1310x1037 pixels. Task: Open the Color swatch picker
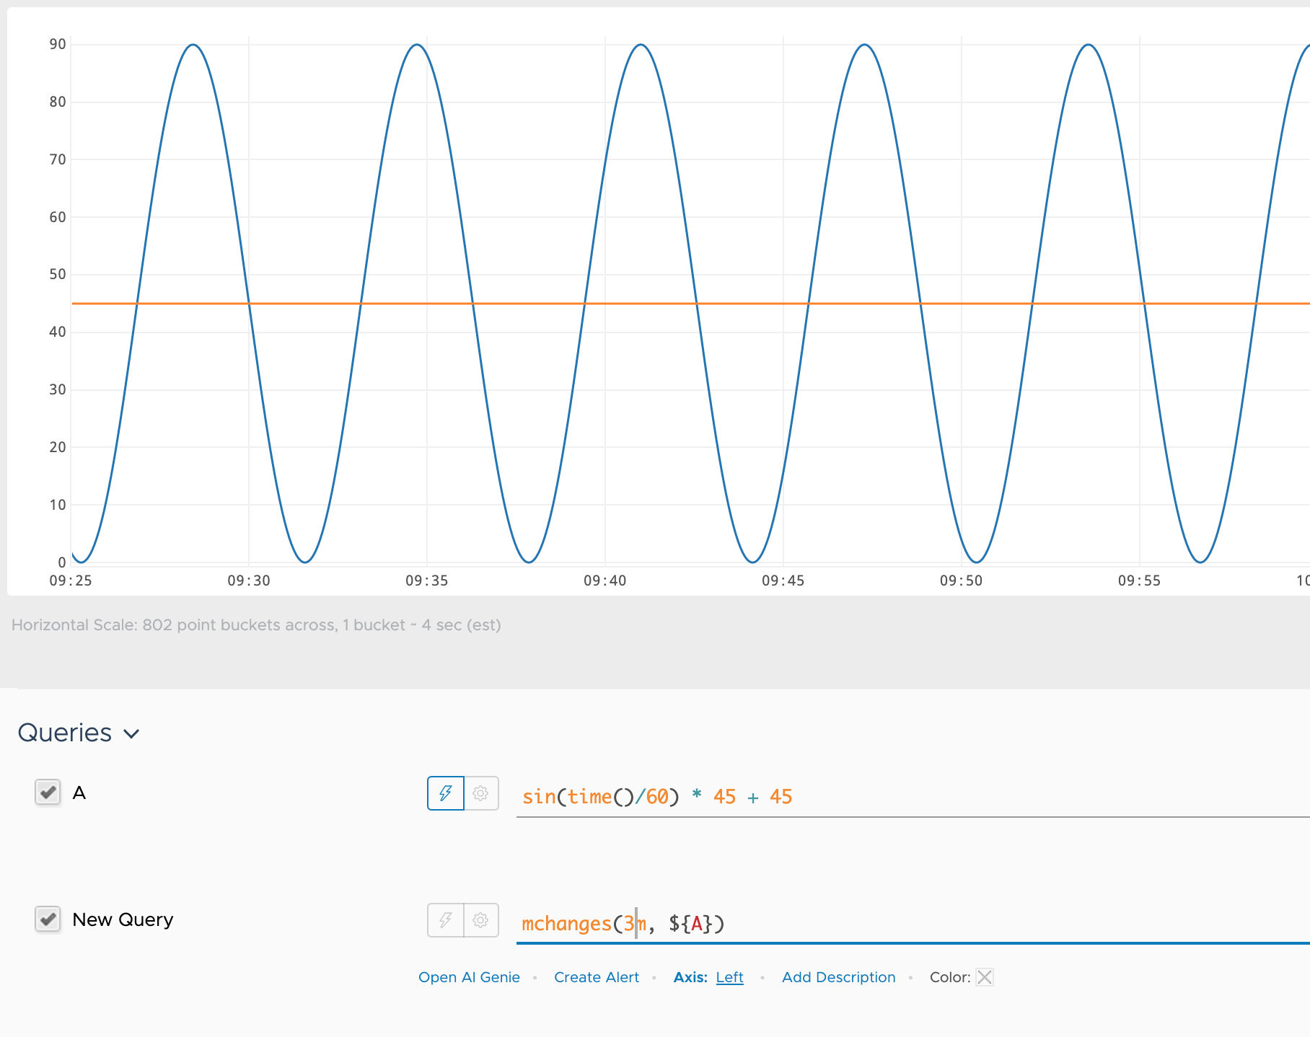[985, 977]
